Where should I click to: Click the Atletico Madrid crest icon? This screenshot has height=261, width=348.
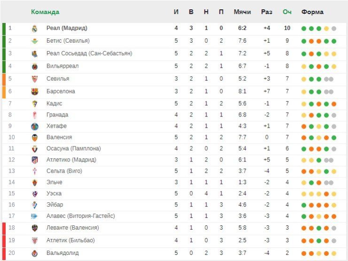point(35,160)
